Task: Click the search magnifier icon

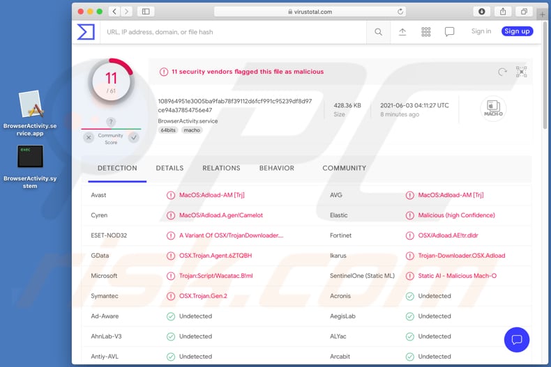Action: click(x=378, y=31)
